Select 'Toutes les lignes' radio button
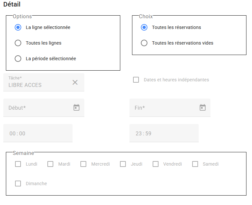Image resolution: width=252 pixels, height=205 pixels. pos(18,43)
